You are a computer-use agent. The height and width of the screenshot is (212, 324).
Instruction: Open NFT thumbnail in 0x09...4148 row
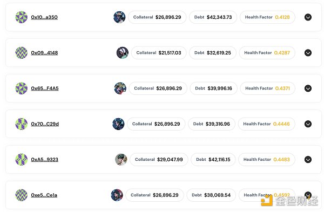[x=123, y=53]
